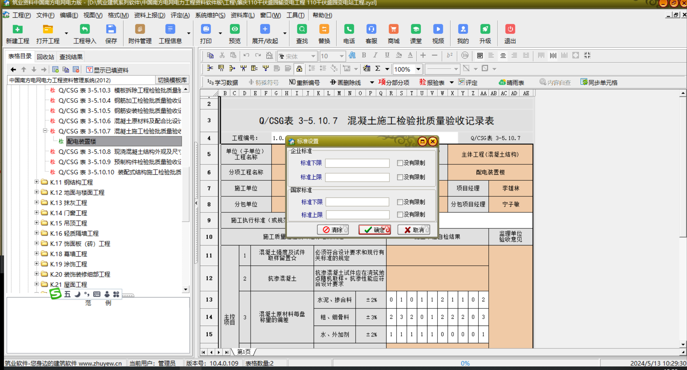The width and height of the screenshot is (687, 370).
Task: Open the line style dropdown
Action: click(x=456, y=69)
